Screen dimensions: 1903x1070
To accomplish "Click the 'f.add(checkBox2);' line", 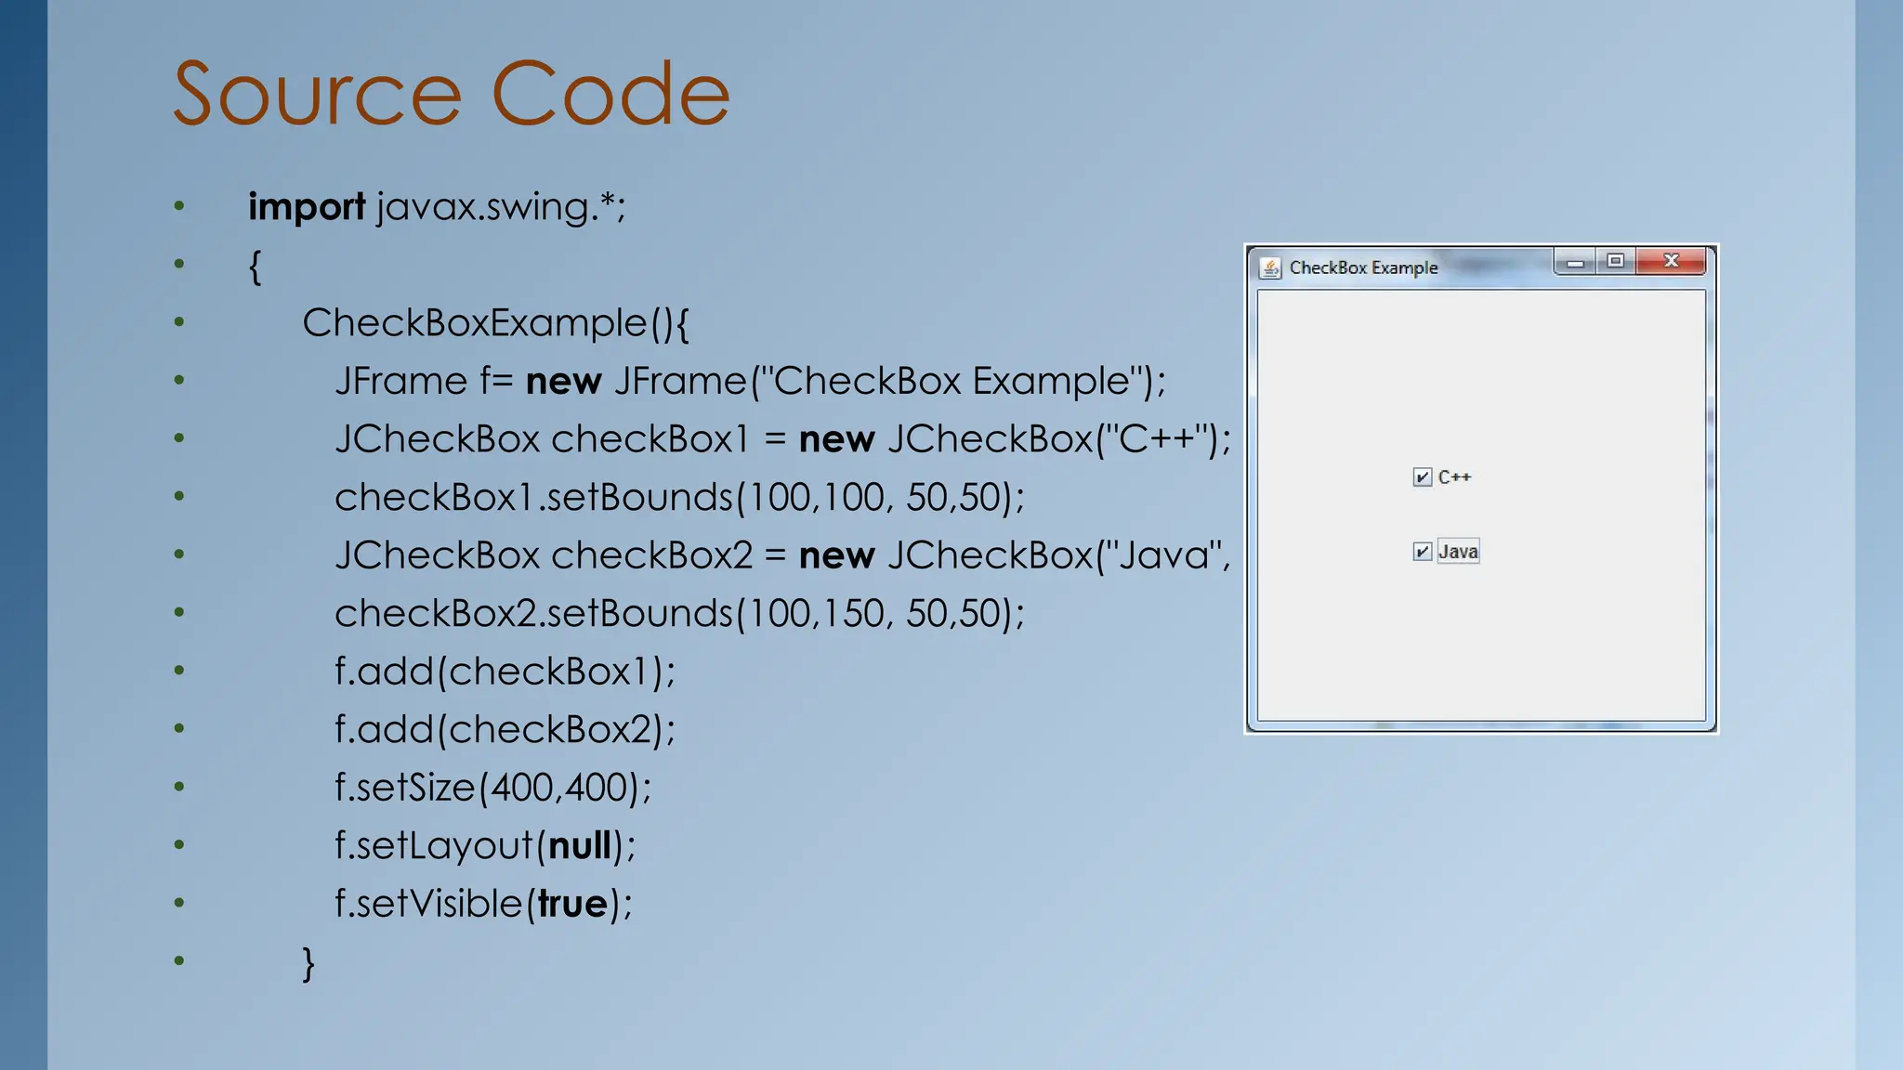I will pyautogui.click(x=505, y=729).
